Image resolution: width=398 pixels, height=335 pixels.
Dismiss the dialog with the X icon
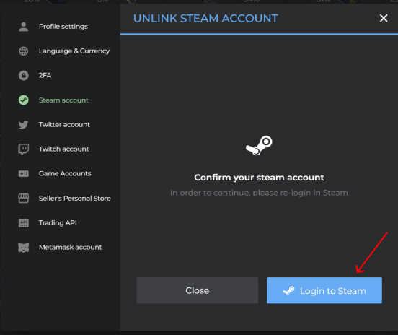coord(384,18)
